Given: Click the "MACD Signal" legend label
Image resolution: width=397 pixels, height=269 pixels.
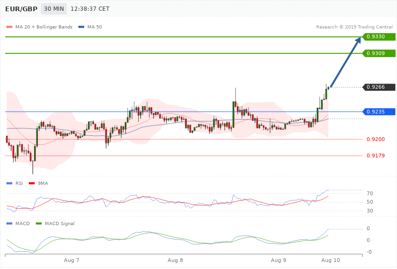Looking at the screenshot, I should point(60,223).
